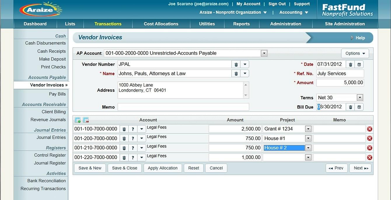Clear the vendor Name with trash icon
Image resolution: width=391 pixels, height=200 pixels.
click(236, 74)
